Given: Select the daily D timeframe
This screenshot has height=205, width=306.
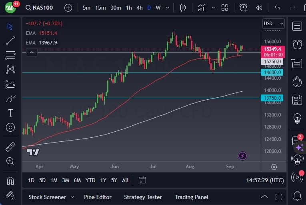Looking at the screenshot, I should pyautogui.click(x=149, y=8).
